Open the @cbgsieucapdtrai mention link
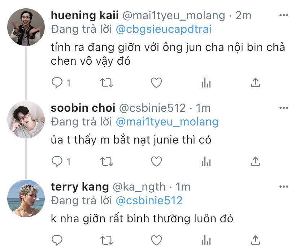 164,29
